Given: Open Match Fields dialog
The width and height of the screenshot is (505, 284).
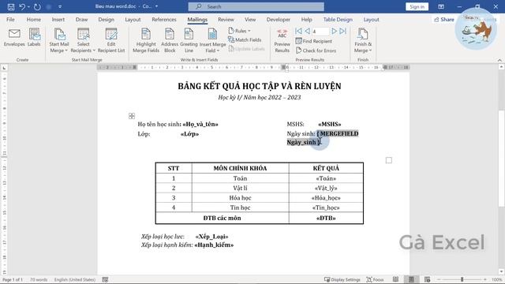Looking at the screenshot, I should (x=245, y=40).
